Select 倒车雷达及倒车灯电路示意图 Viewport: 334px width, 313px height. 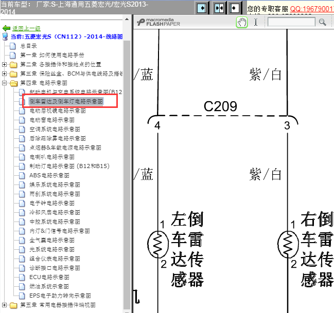coord(66,101)
